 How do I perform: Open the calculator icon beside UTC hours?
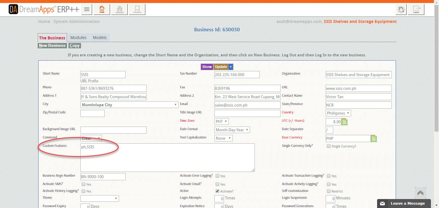345,122
